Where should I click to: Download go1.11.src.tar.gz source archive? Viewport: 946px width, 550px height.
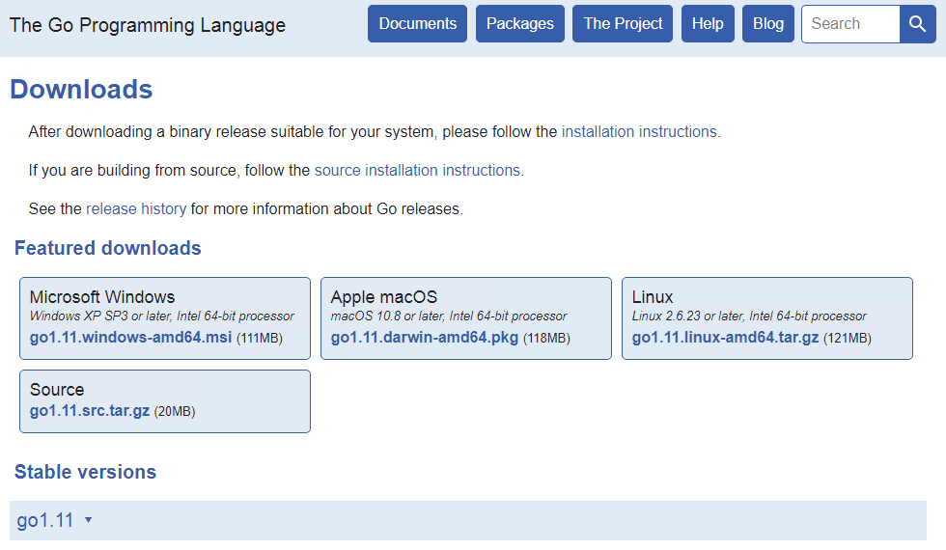[x=90, y=411]
